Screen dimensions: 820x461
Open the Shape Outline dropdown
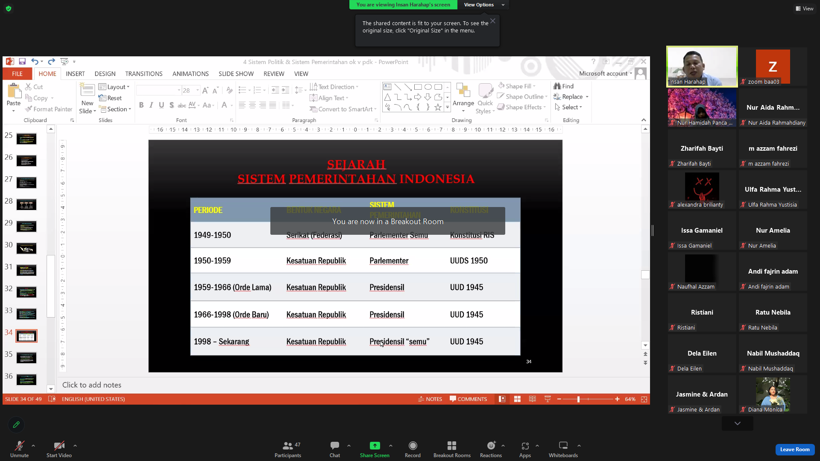tap(522, 96)
